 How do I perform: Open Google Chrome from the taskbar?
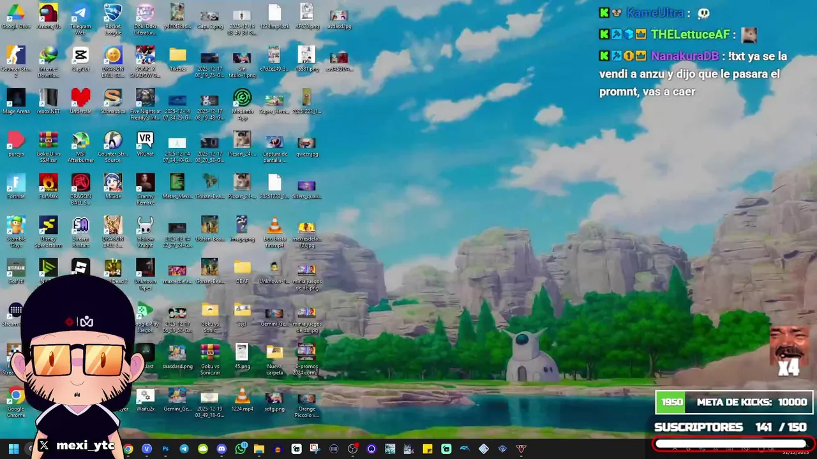click(128, 449)
